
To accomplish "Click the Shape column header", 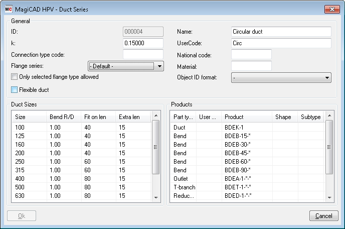I will pyautogui.click(x=285, y=117).
